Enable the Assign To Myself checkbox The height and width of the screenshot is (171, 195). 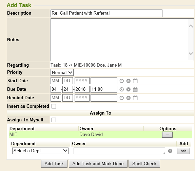tap(54, 120)
